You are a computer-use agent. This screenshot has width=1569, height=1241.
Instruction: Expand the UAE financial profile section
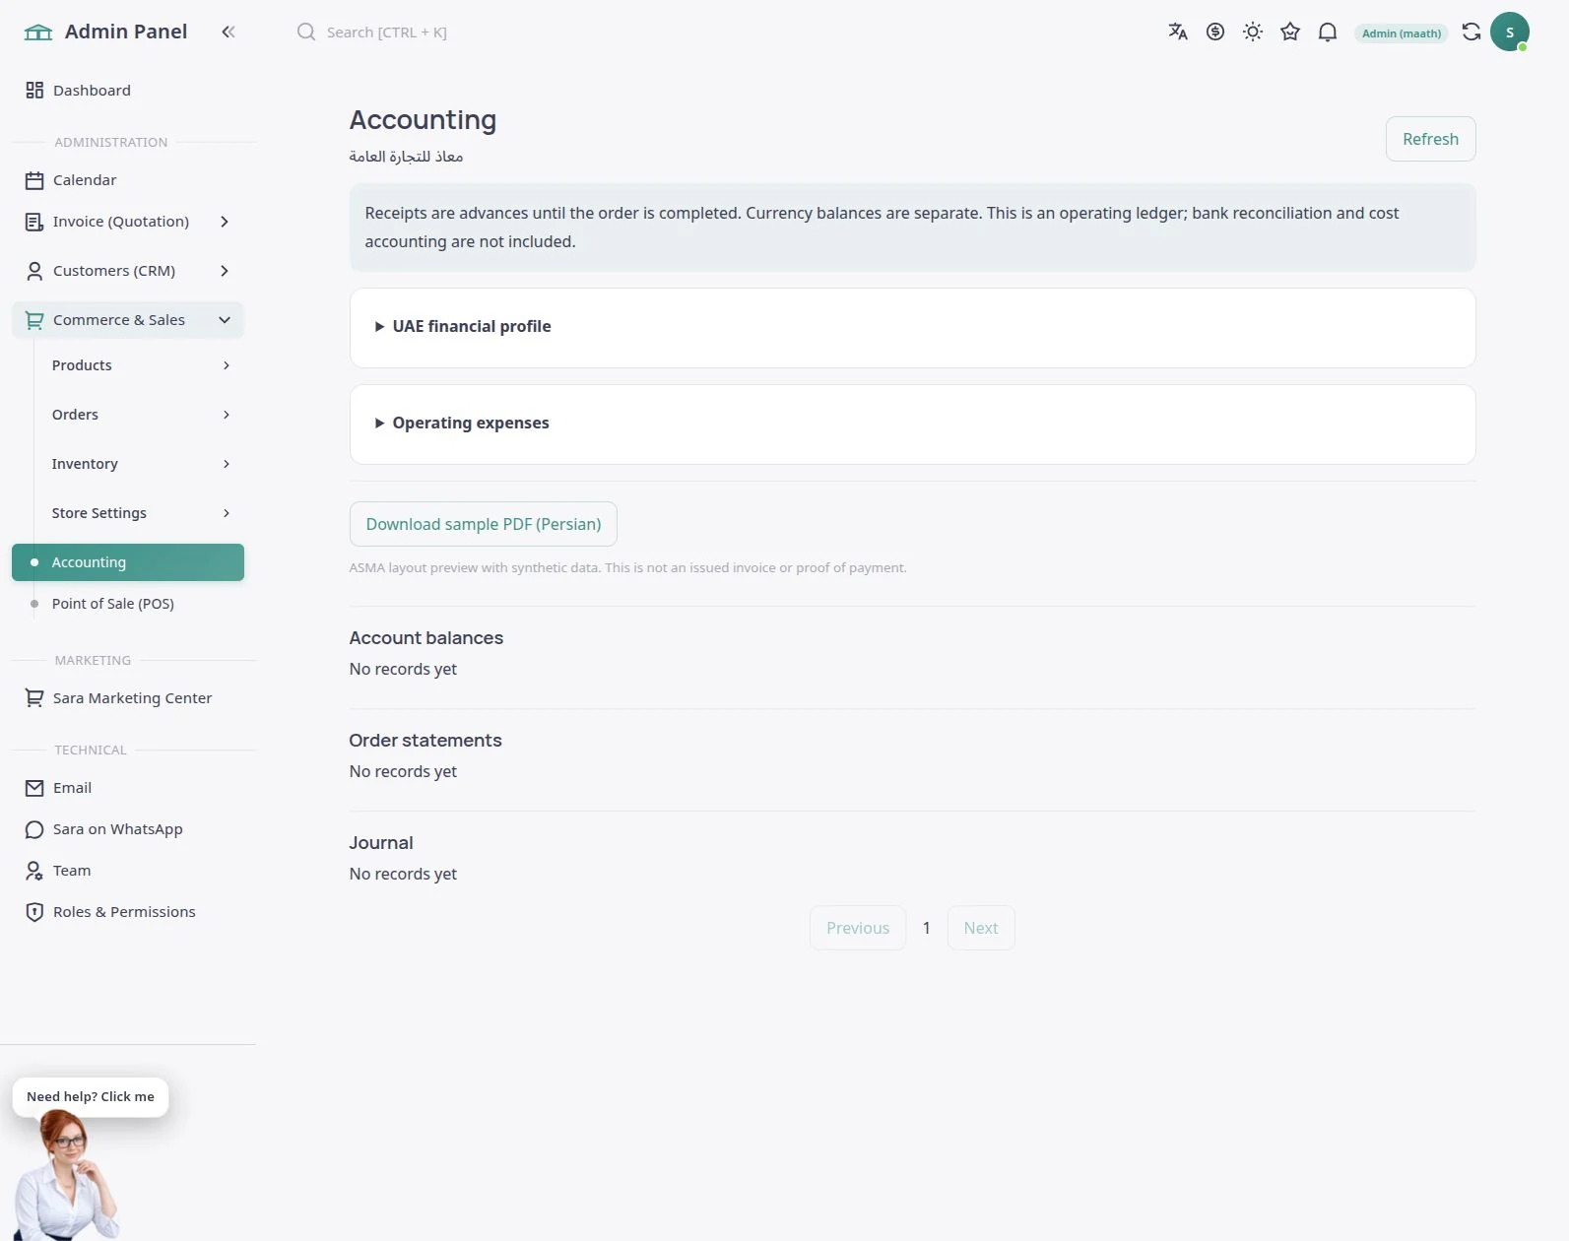(x=912, y=327)
